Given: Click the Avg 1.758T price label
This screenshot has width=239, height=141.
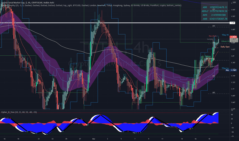Looking at the screenshot, I should (x=231, y=70).
